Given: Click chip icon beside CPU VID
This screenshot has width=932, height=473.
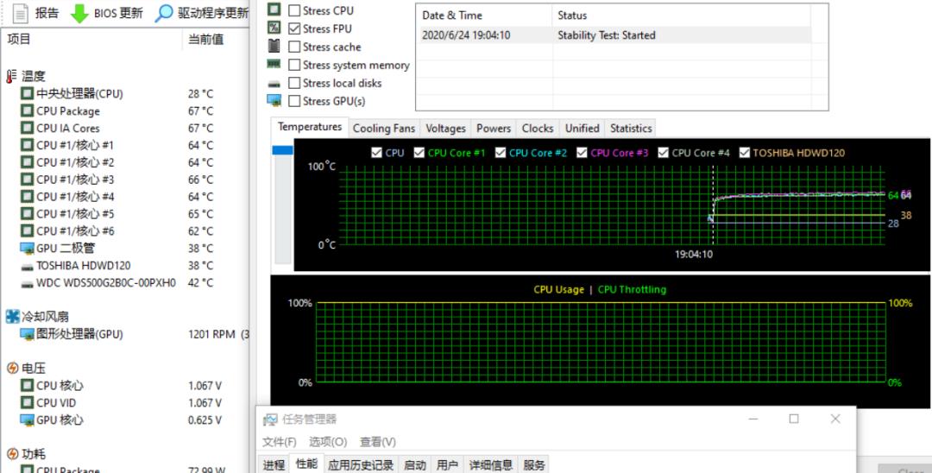Looking at the screenshot, I should [27, 403].
